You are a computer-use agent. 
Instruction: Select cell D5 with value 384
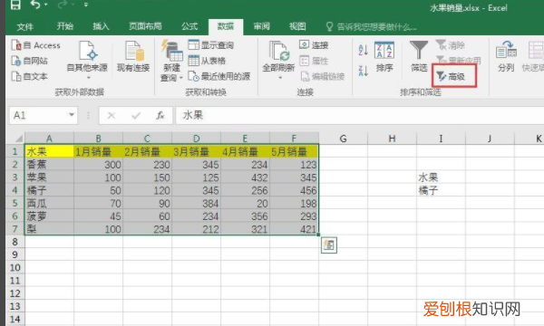point(196,203)
